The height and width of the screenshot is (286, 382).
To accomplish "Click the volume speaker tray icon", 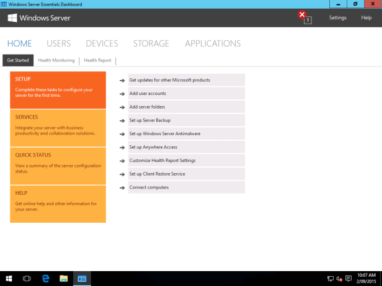I will coord(339,279).
